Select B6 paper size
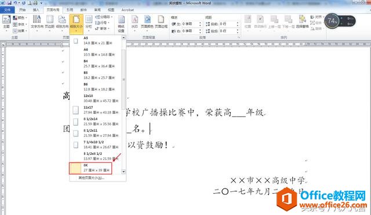371x215 pixels. coord(96,87)
